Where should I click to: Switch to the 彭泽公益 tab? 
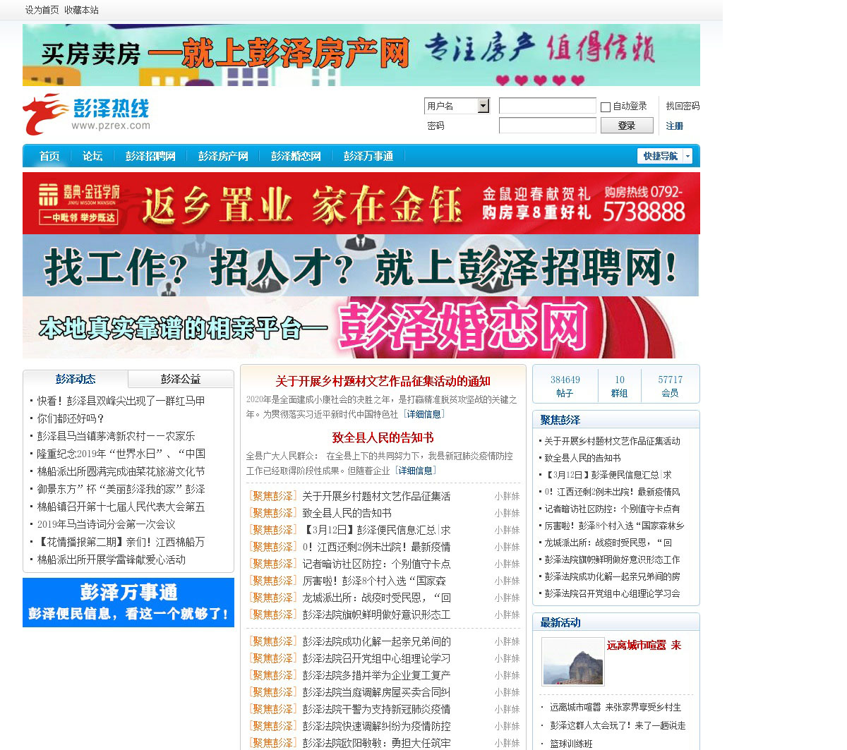click(181, 379)
